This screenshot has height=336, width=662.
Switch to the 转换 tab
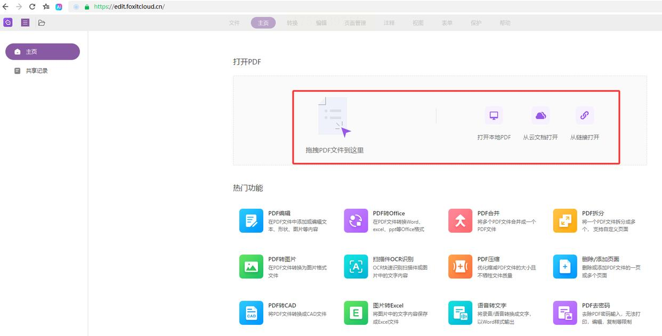(x=292, y=23)
